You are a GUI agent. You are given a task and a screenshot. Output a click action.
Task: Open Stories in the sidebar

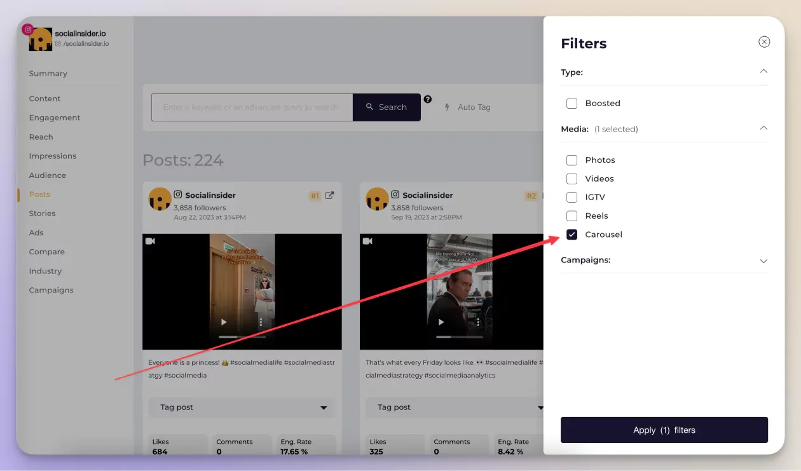42,213
